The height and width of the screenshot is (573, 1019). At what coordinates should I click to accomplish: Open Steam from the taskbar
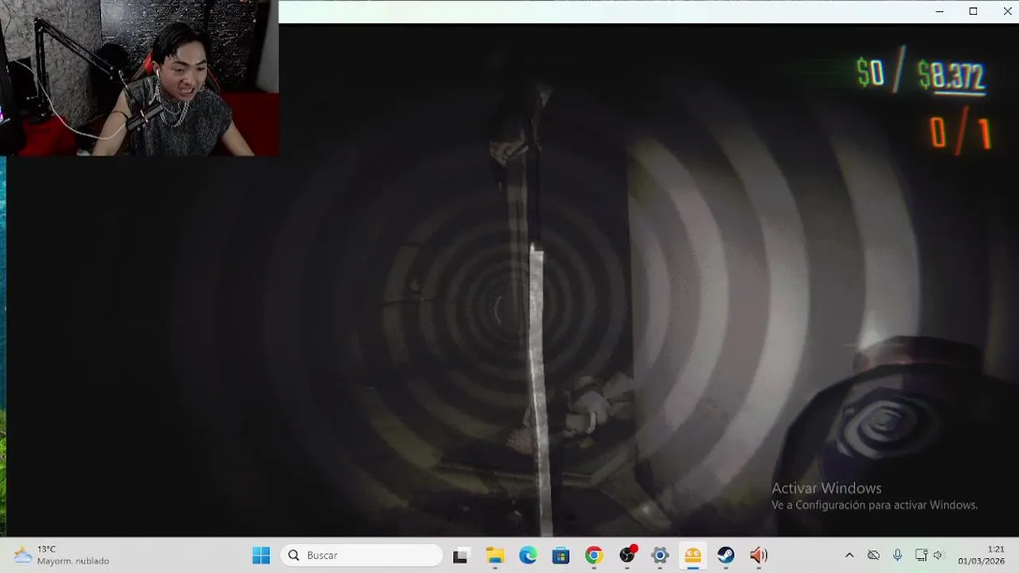pyautogui.click(x=726, y=555)
